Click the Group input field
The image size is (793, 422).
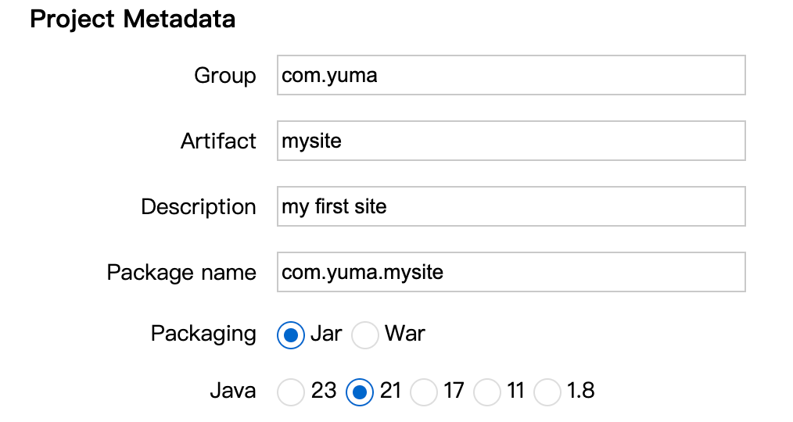point(511,76)
